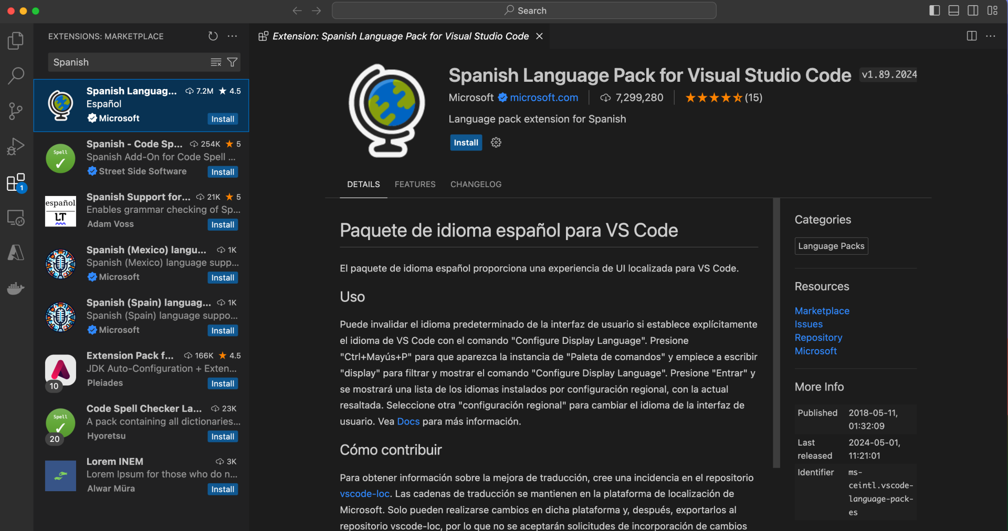The image size is (1008, 531).
Task: Select the Extension: Spanish Language Pack tab
Action: point(401,36)
